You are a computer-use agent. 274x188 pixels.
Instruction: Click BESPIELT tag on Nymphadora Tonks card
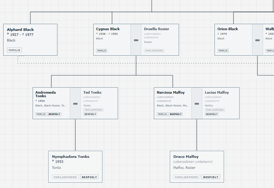pos(89,177)
